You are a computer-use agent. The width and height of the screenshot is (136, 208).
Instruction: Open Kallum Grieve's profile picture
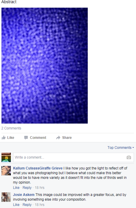6,171
